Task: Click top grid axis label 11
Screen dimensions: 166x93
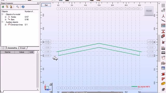Action: pos(99,9)
